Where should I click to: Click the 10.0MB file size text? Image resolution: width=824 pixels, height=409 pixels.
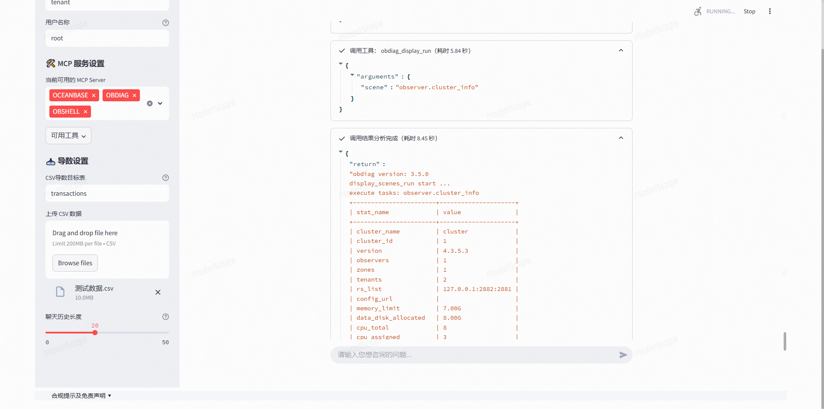[x=84, y=298]
